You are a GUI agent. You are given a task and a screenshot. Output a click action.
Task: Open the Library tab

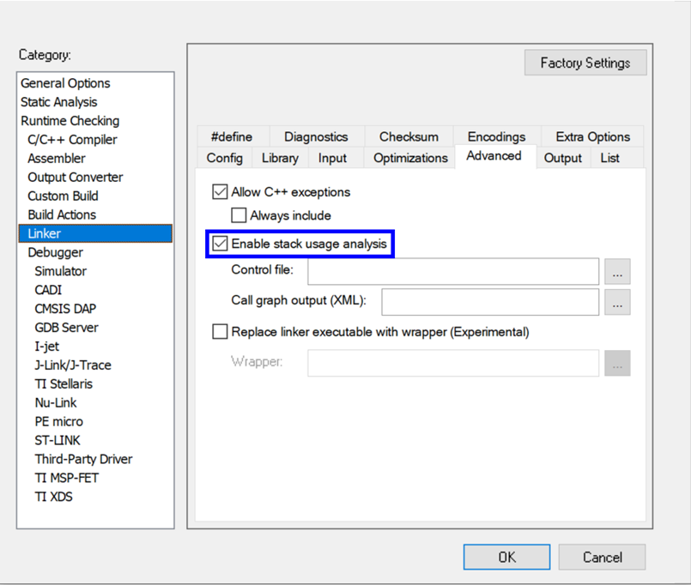point(280,158)
